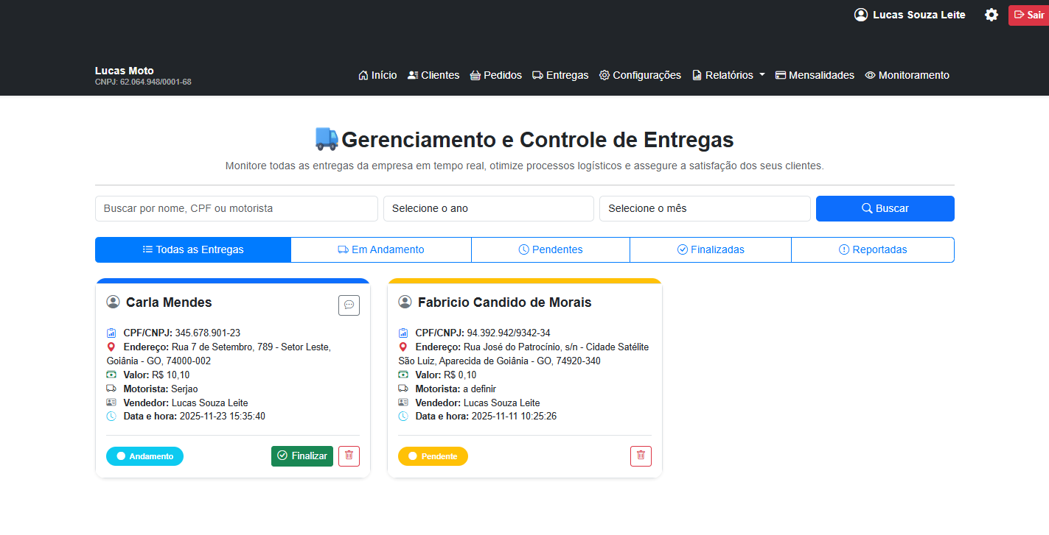Click the trash icon on Carla Mendes's delivery
Image resolution: width=1049 pixels, height=535 pixels.
(x=349, y=456)
